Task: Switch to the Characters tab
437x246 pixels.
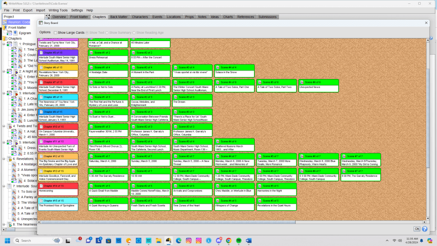Action: pyautogui.click(x=140, y=17)
